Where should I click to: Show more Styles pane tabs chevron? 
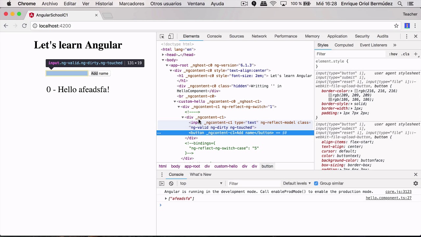pyautogui.click(x=395, y=45)
